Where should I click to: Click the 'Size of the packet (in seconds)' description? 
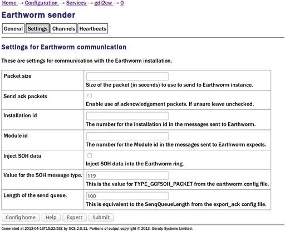169,85
